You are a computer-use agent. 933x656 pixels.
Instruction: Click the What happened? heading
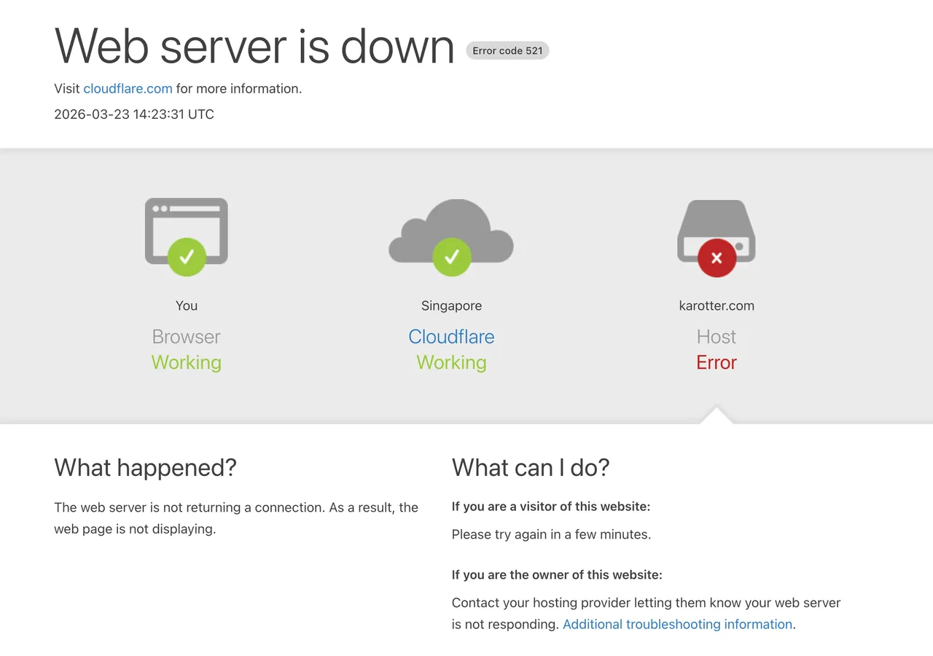click(146, 467)
